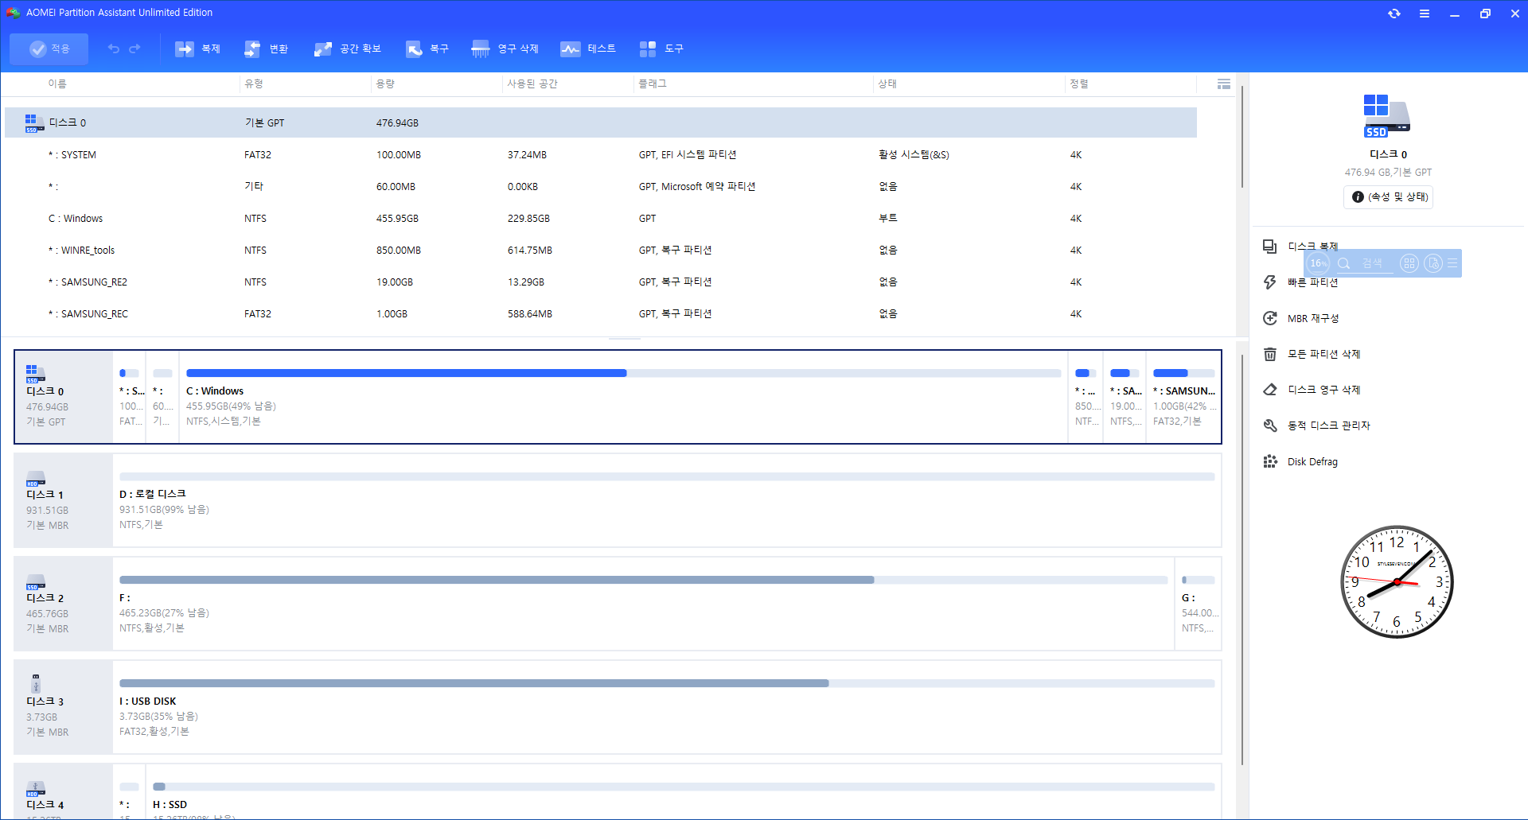Select the SYSTEM FAT32 partition row
The height and width of the screenshot is (820, 1528).
[601, 154]
